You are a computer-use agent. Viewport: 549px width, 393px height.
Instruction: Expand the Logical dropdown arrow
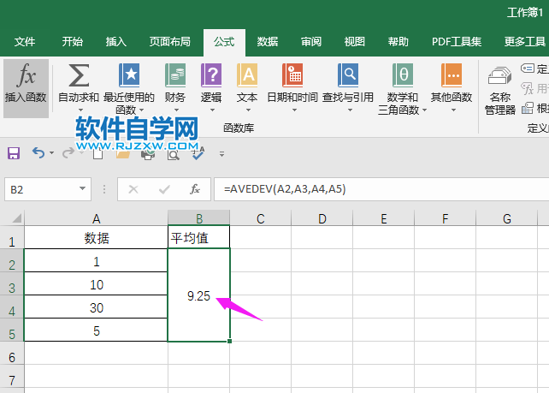pyautogui.click(x=212, y=110)
